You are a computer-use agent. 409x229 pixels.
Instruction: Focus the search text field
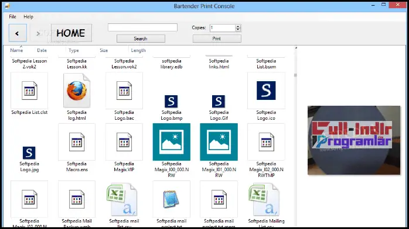point(142,27)
